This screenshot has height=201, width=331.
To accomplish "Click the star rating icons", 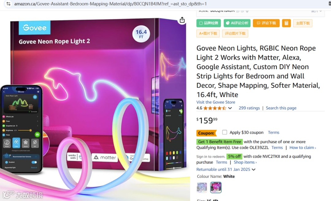I will click(215, 108).
